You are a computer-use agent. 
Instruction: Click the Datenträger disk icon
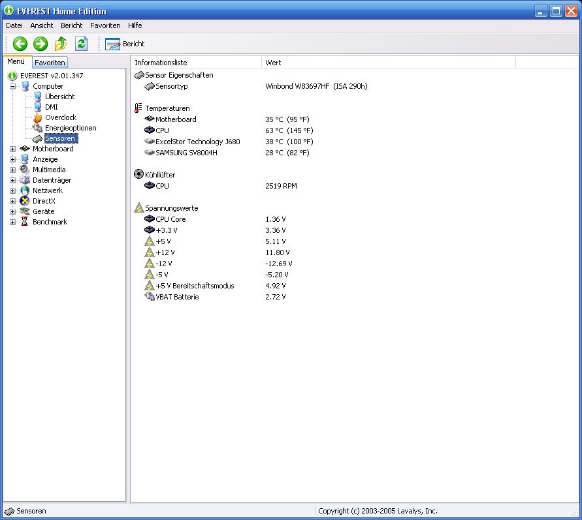(25, 180)
